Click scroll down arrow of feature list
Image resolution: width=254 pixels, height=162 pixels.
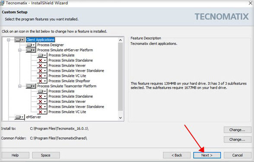[x=121, y=118]
